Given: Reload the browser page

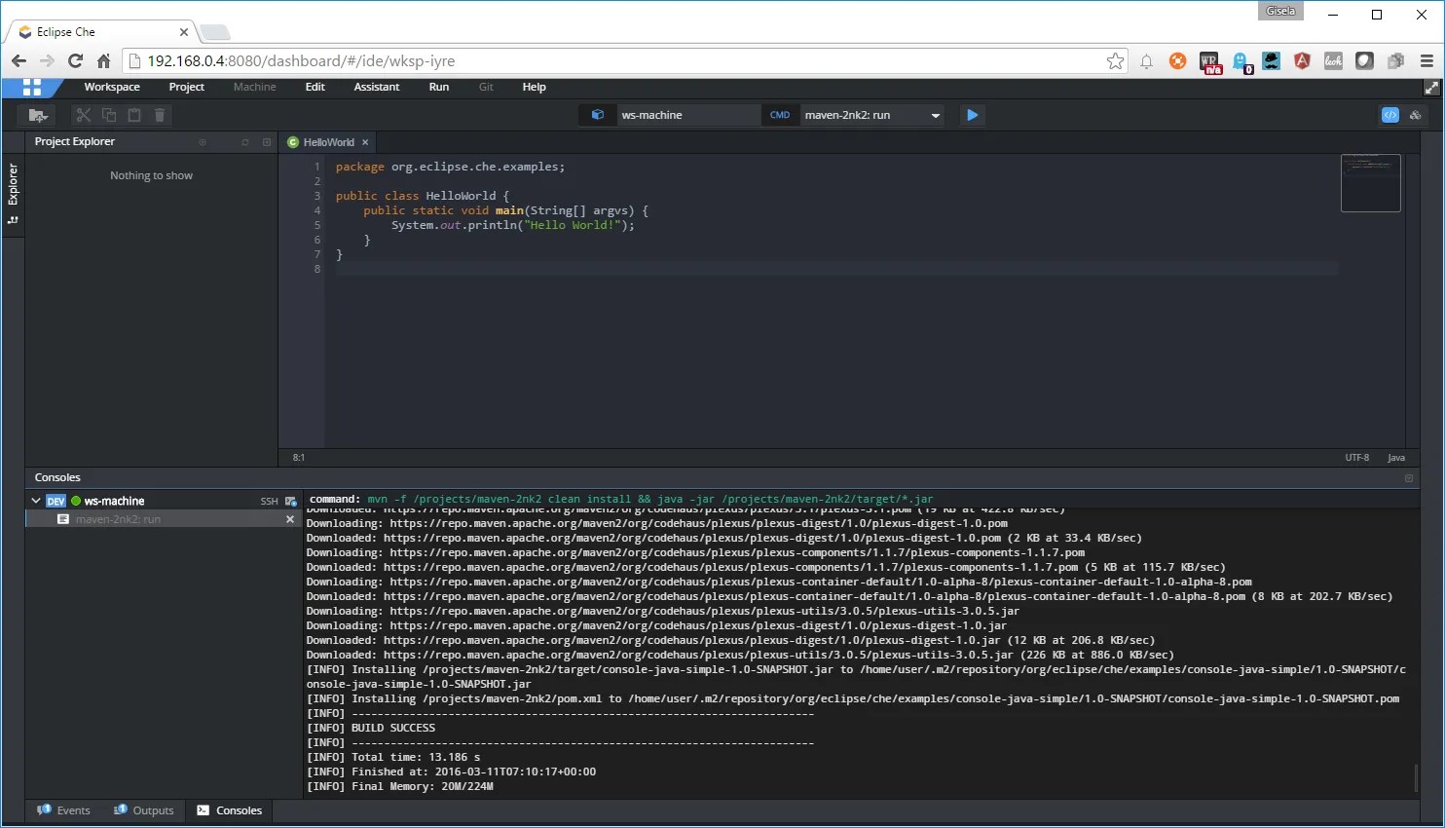Looking at the screenshot, I should pyautogui.click(x=75, y=60).
